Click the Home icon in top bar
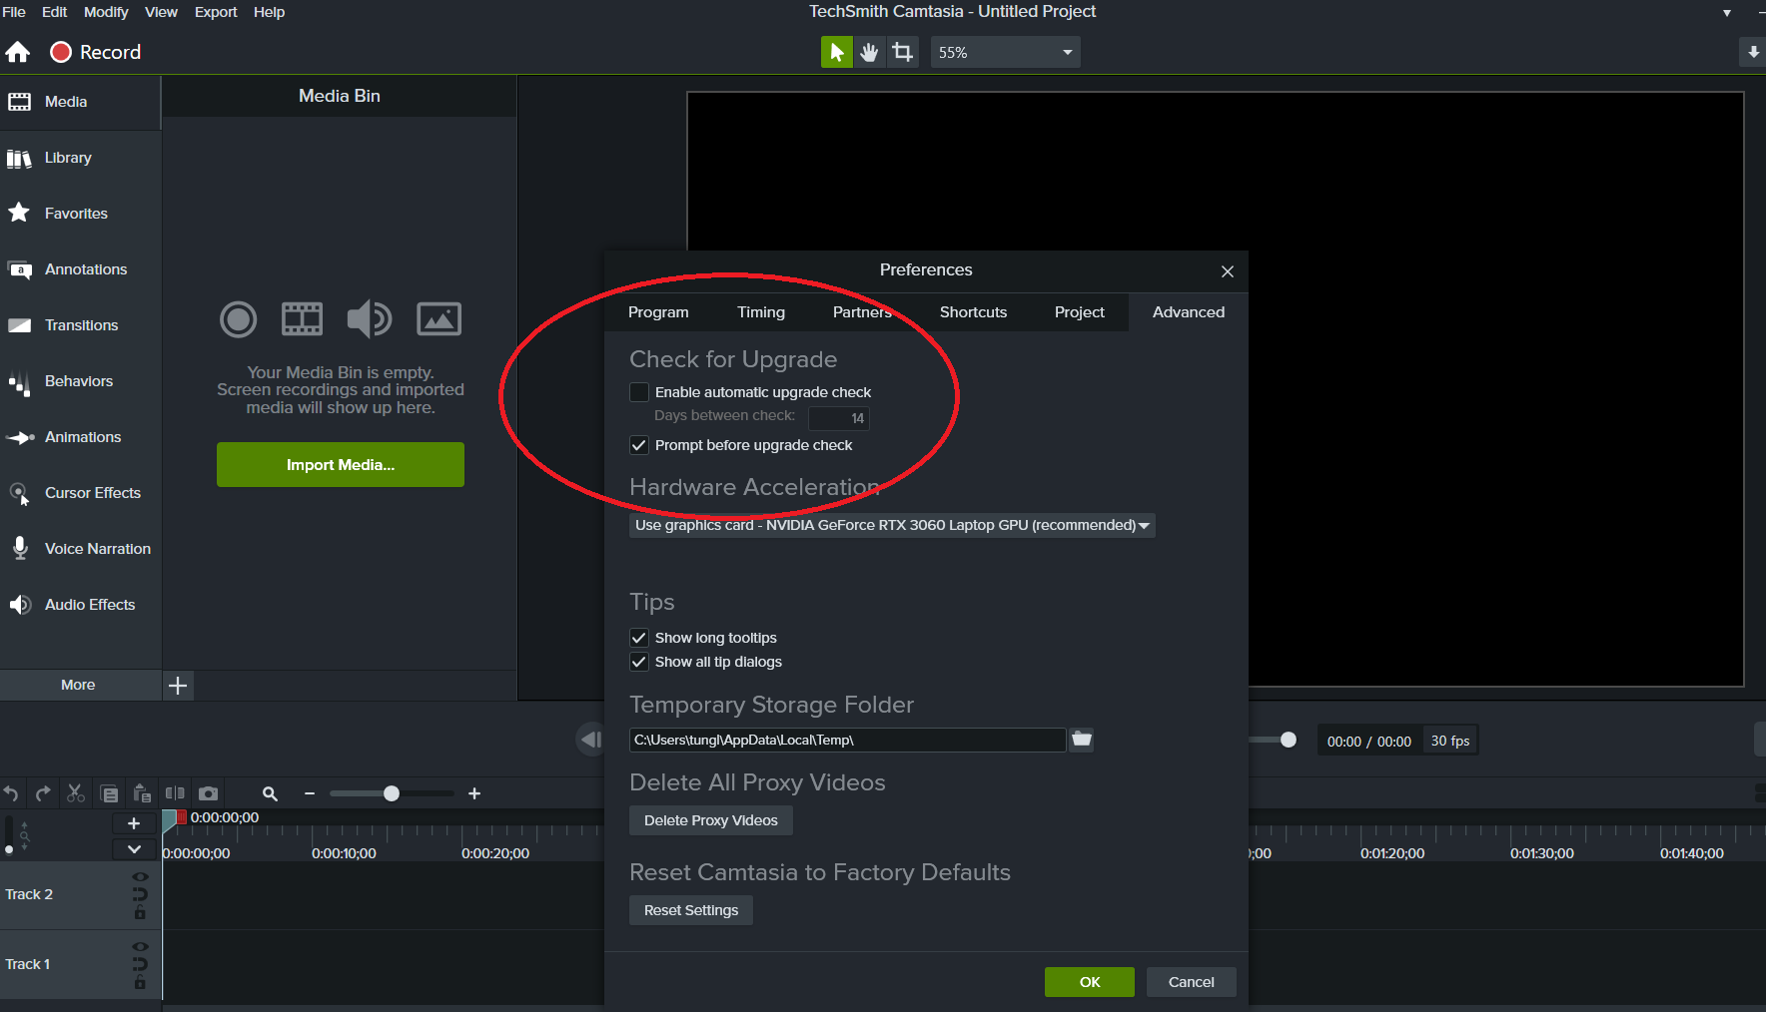The width and height of the screenshot is (1766, 1012). click(x=18, y=52)
